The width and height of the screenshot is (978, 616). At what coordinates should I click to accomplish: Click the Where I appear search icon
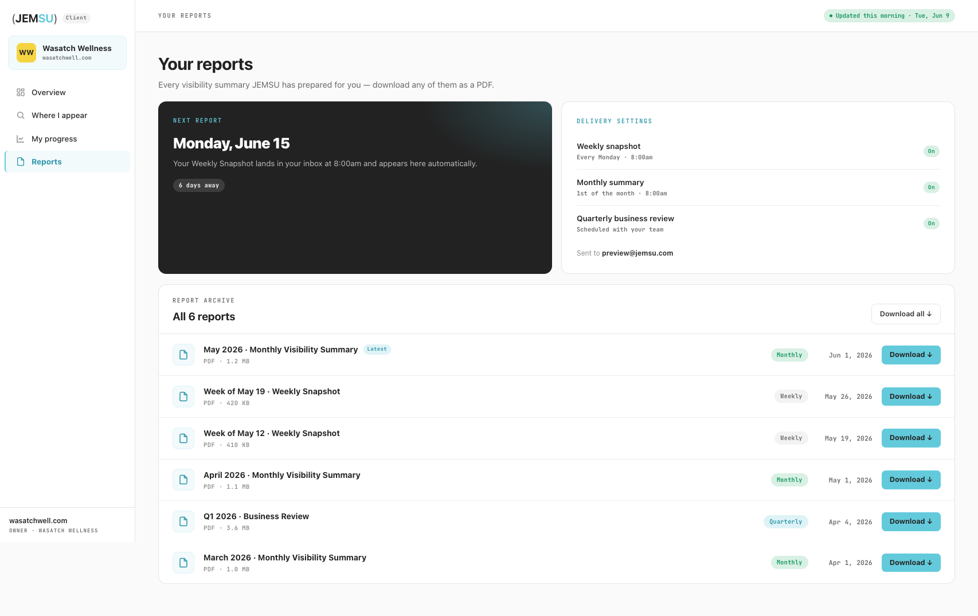click(x=21, y=115)
